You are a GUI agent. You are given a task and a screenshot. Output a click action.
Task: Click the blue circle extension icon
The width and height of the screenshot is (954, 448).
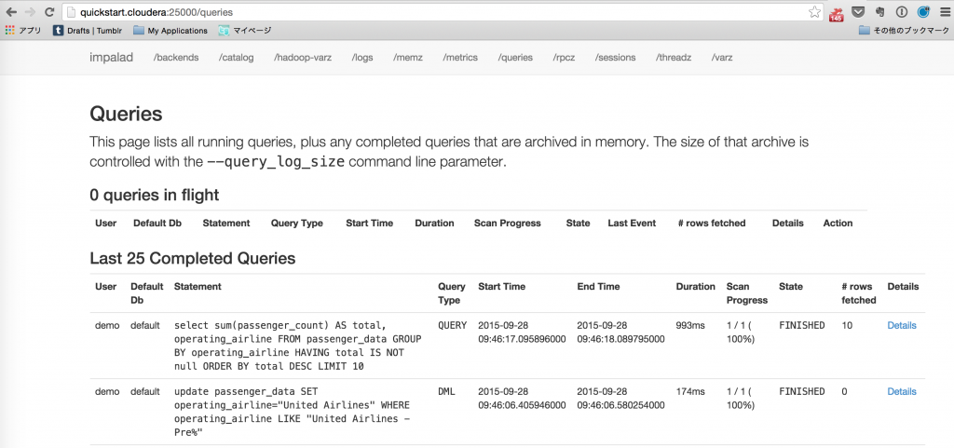tap(923, 11)
